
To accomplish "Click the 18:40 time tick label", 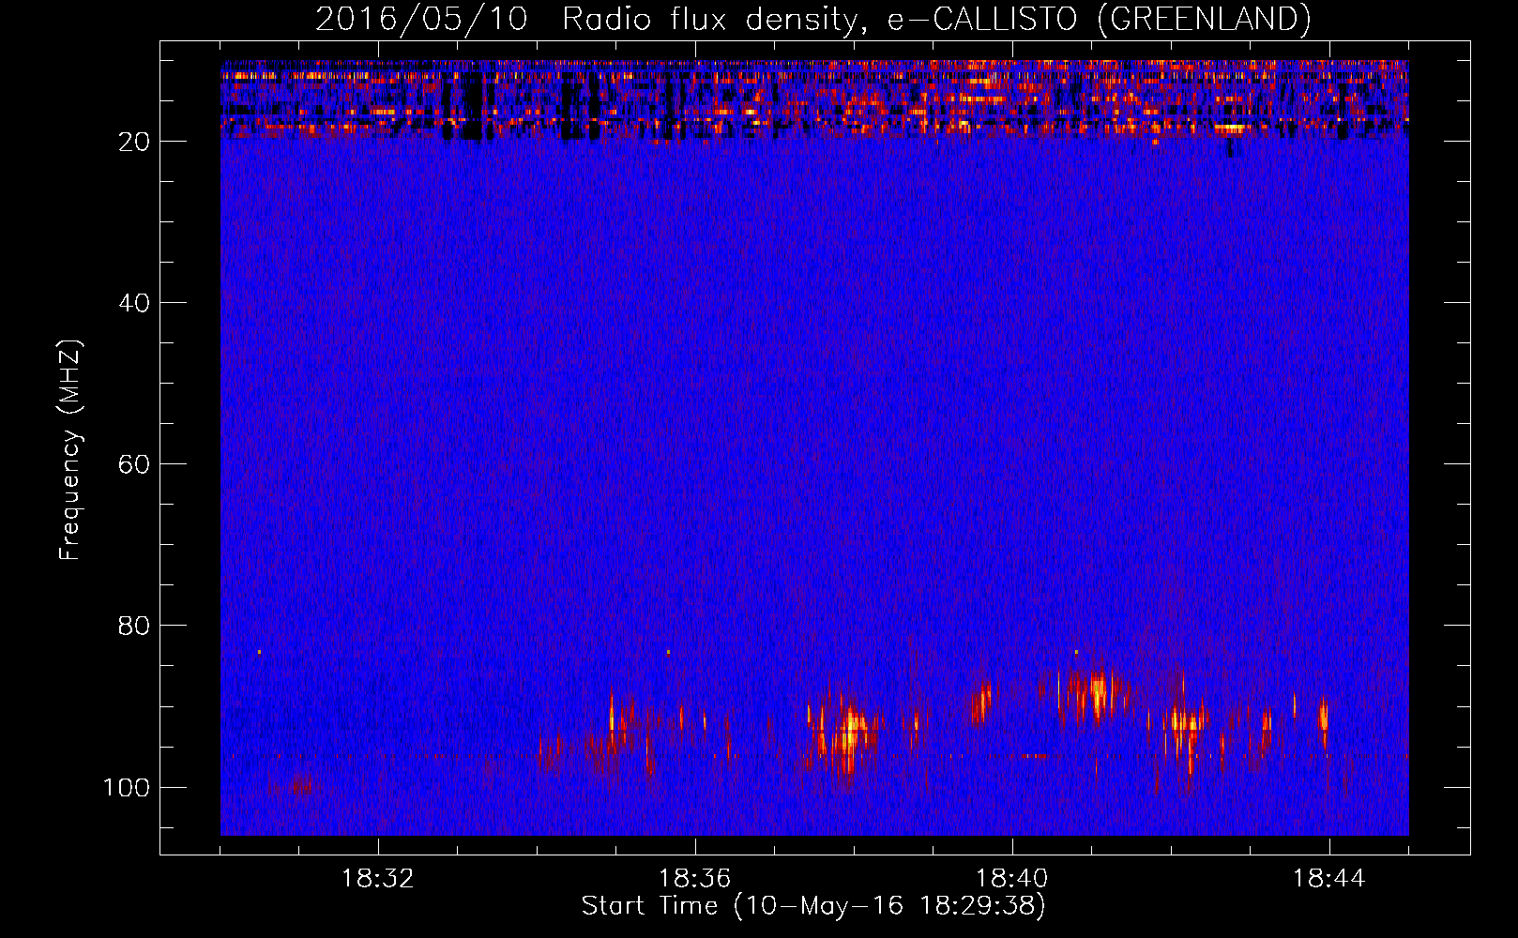I will pyautogui.click(x=1012, y=879).
